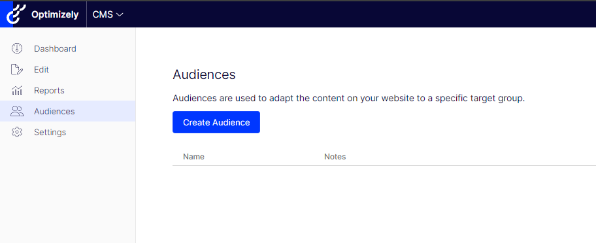Click the chevron next to CMS

(120, 15)
